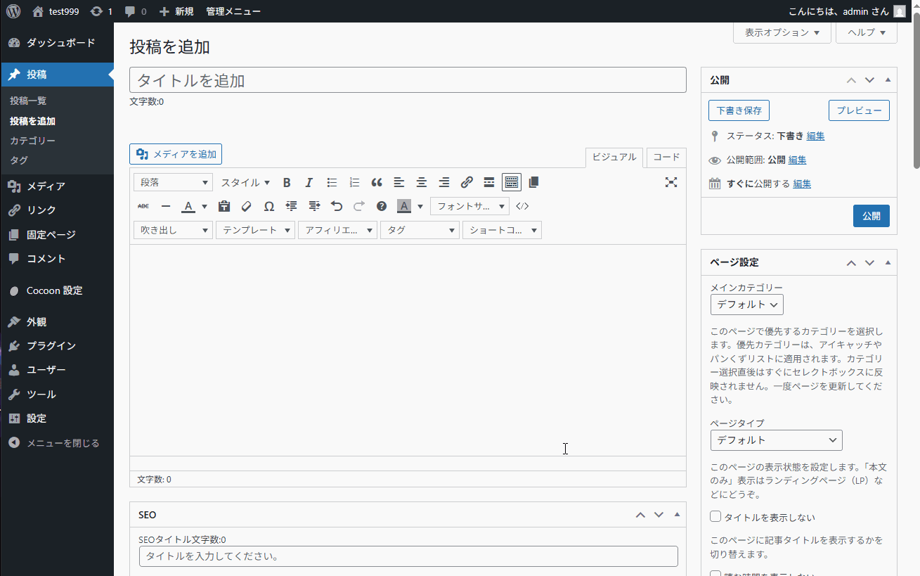Redo the last edit
Screen dimensions: 920x576
pos(359,206)
